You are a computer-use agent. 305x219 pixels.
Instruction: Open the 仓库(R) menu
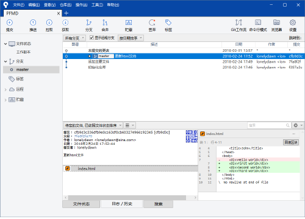(66, 5)
